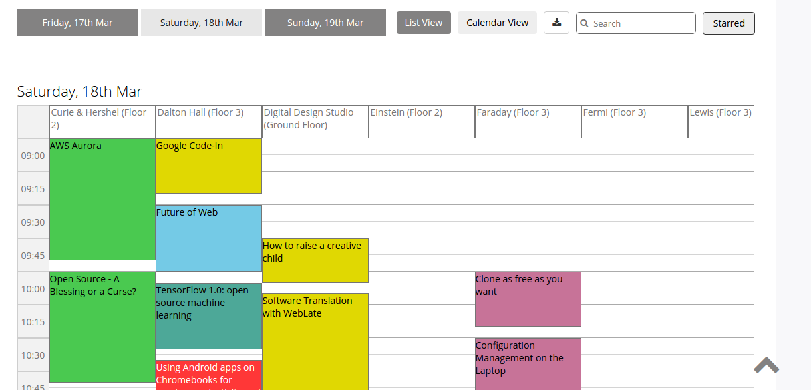
Task: Click the 09:00 time label
Action: [x=33, y=156]
